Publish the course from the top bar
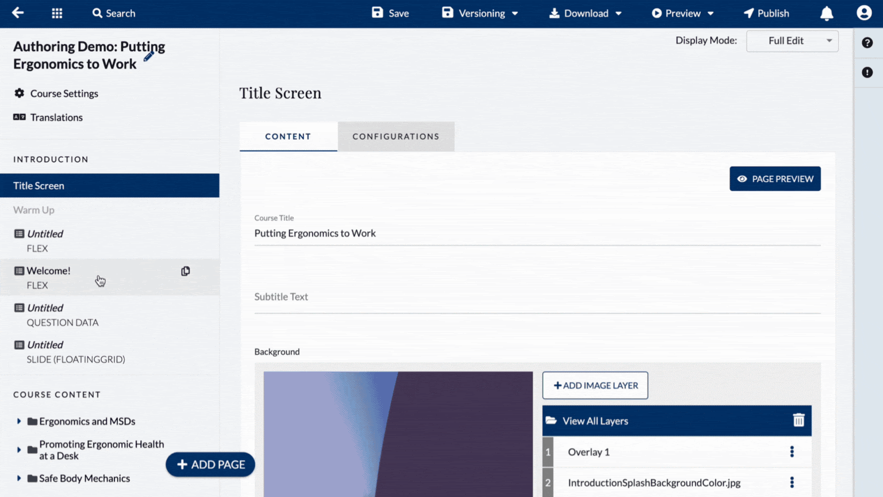 click(766, 13)
